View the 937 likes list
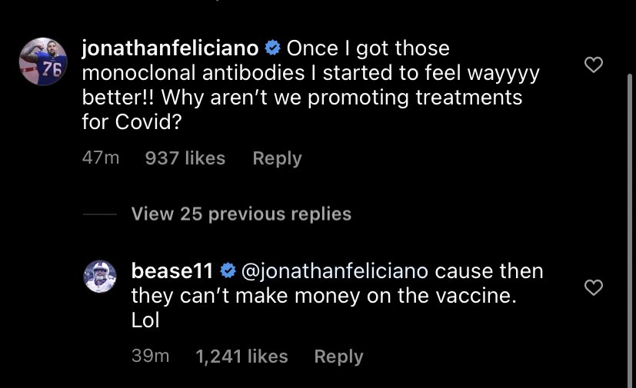The height and width of the screenshot is (388, 636). tap(185, 158)
